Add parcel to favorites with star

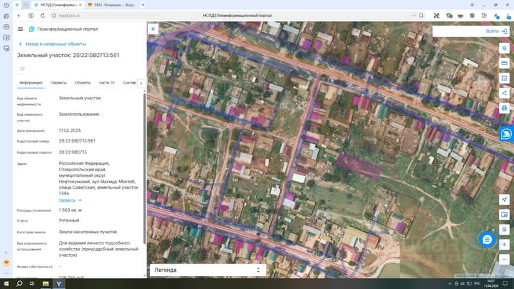click(x=23, y=68)
